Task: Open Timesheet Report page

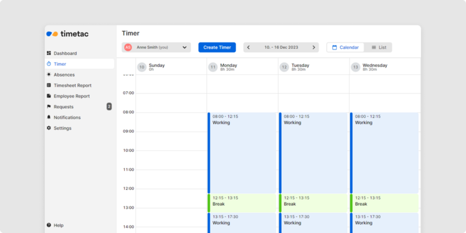Action: coord(80,85)
